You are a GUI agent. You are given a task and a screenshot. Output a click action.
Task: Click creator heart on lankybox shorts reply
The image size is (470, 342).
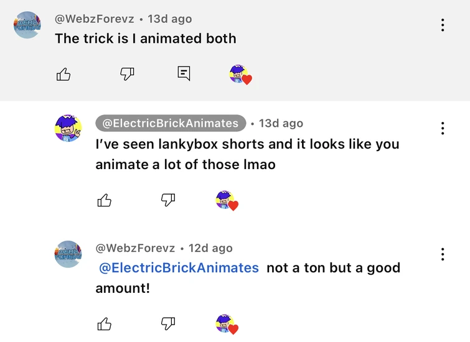(x=227, y=200)
